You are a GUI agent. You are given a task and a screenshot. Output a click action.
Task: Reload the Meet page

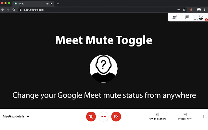click(x=14, y=10)
